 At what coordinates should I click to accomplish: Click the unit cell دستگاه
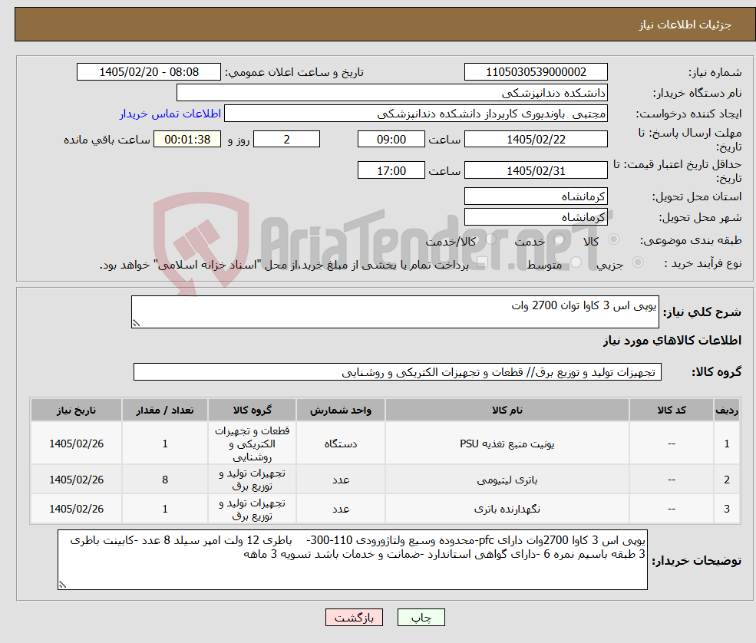[x=341, y=444]
